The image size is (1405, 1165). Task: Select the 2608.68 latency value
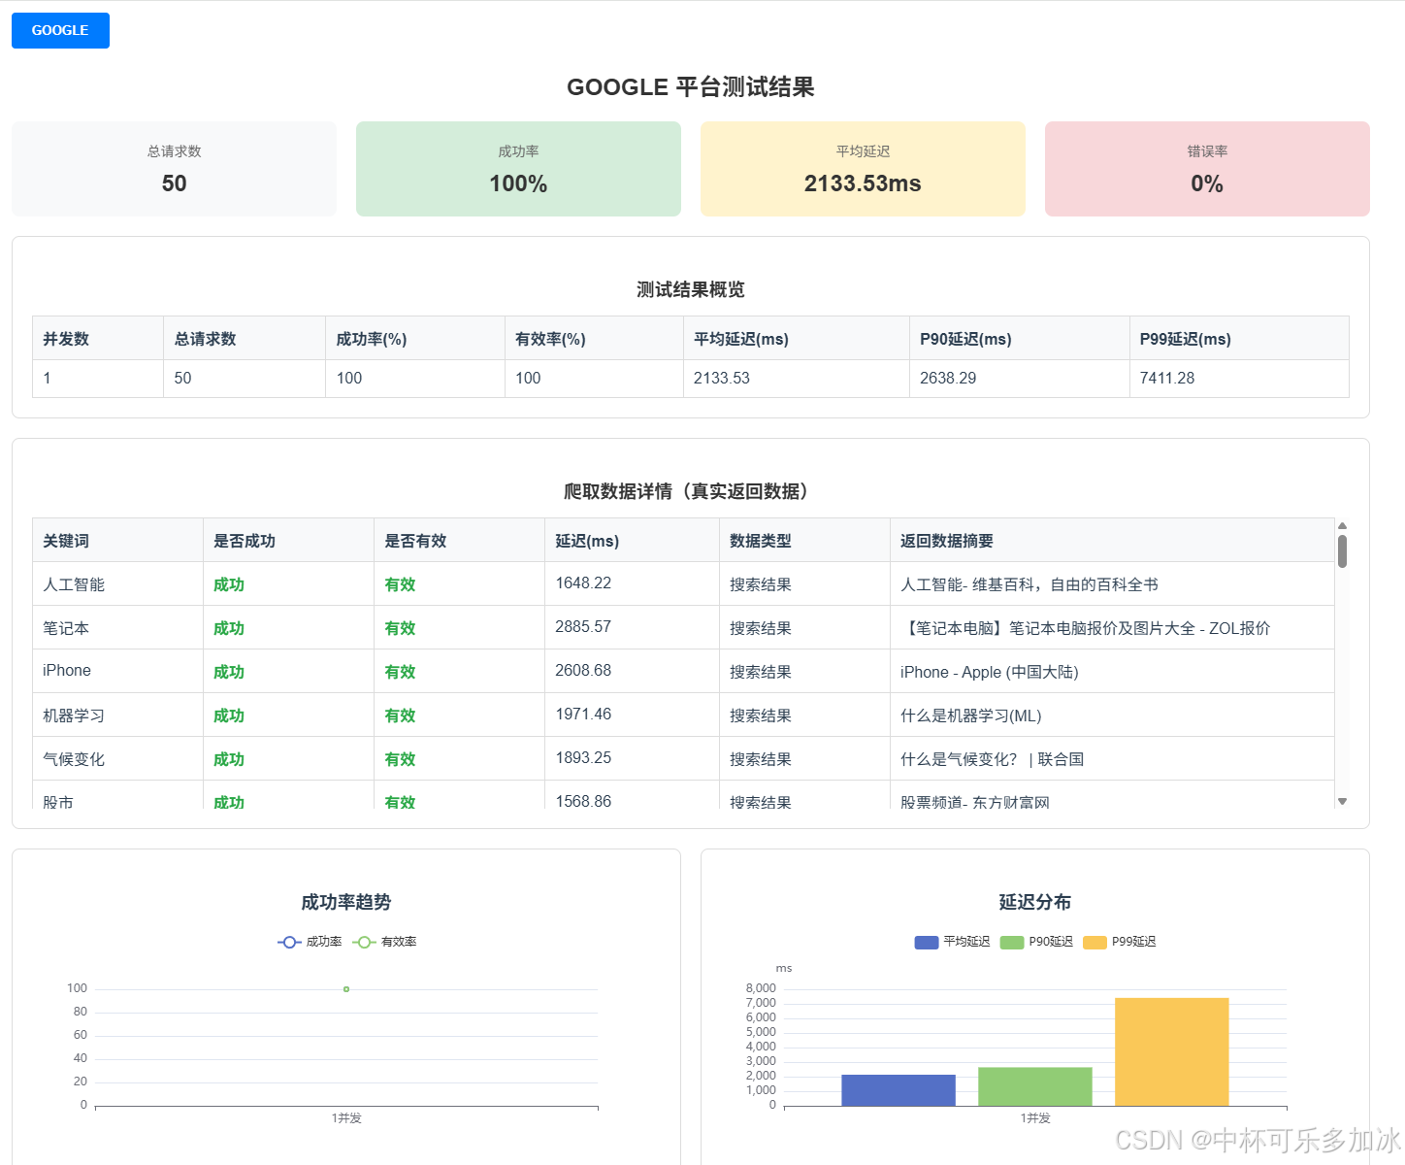pyautogui.click(x=583, y=671)
